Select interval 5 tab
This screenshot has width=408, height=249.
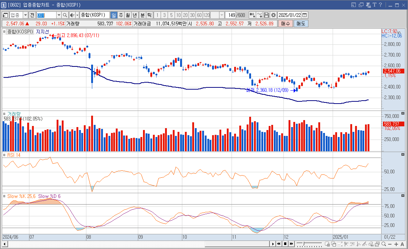[171, 15]
